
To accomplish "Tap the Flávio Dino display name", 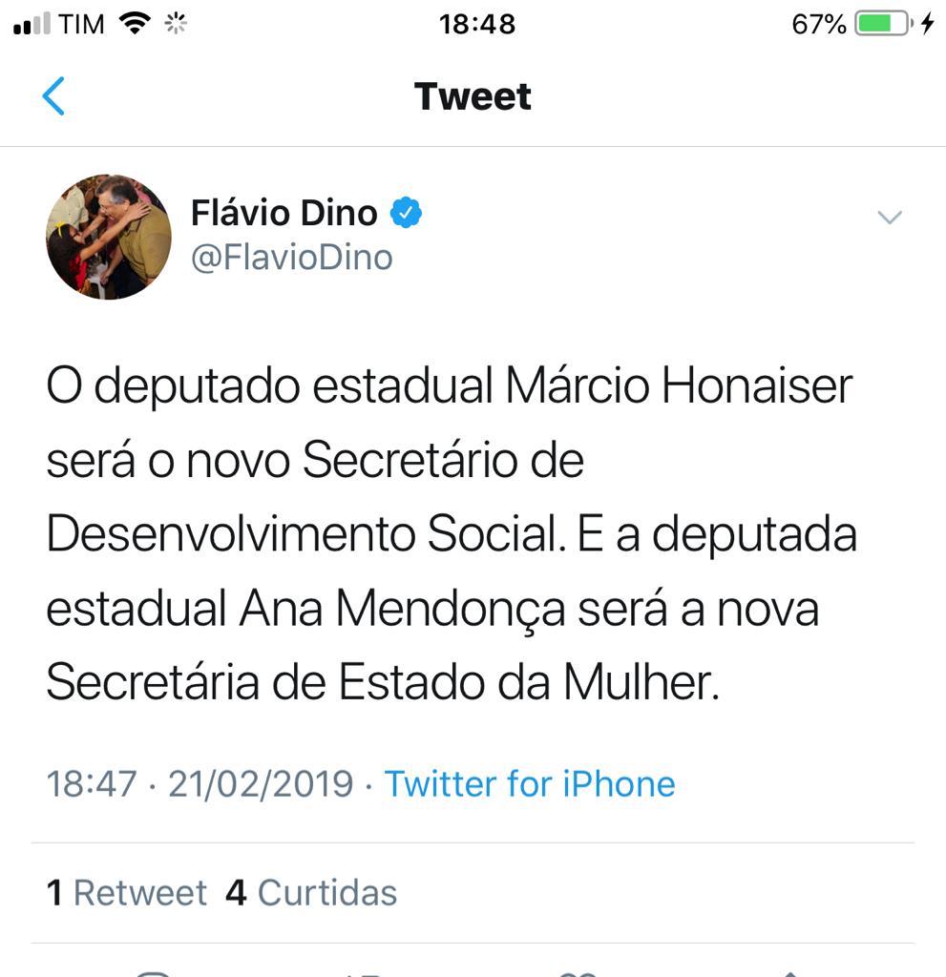I will [x=284, y=213].
